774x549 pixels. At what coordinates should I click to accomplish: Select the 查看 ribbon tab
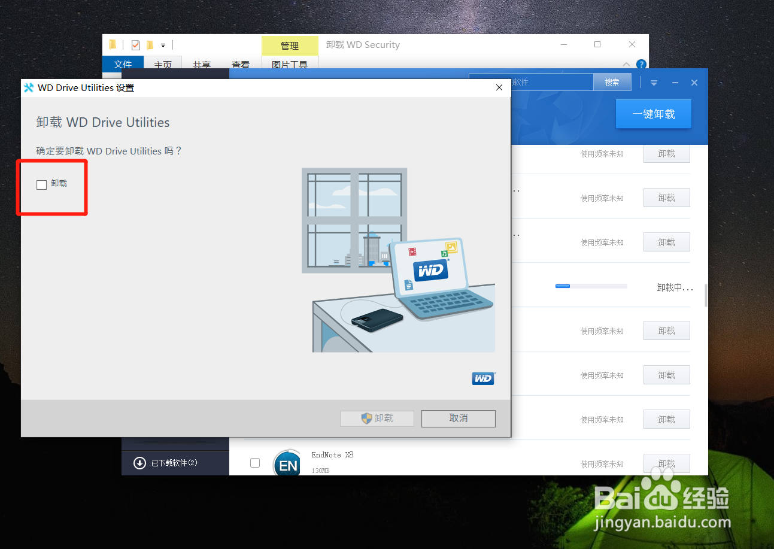point(241,65)
